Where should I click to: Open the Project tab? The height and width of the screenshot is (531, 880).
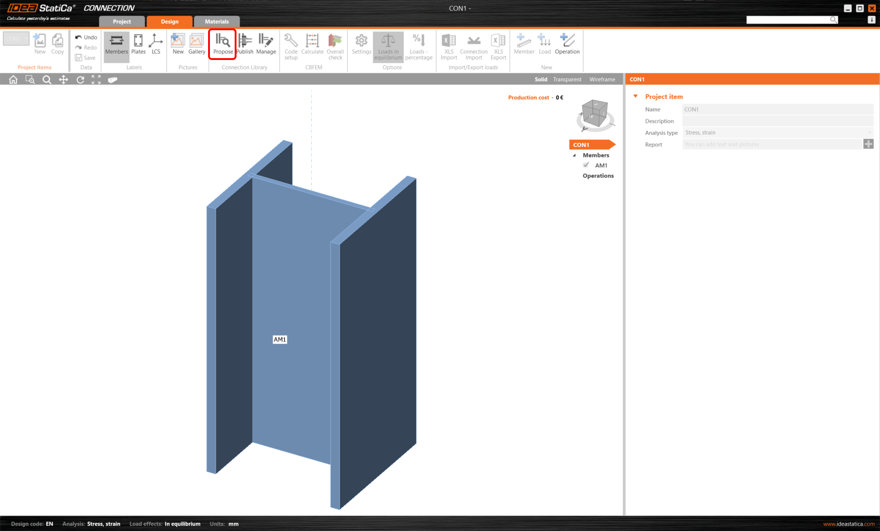click(121, 21)
